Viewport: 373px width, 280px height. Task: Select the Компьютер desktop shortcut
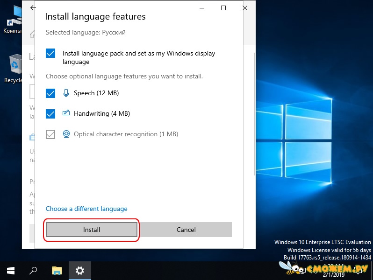(12, 20)
